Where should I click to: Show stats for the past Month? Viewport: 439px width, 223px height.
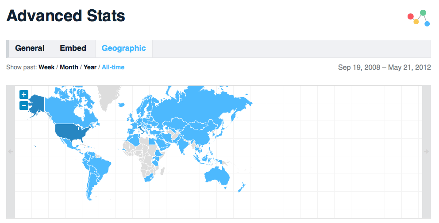click(69, 68)
